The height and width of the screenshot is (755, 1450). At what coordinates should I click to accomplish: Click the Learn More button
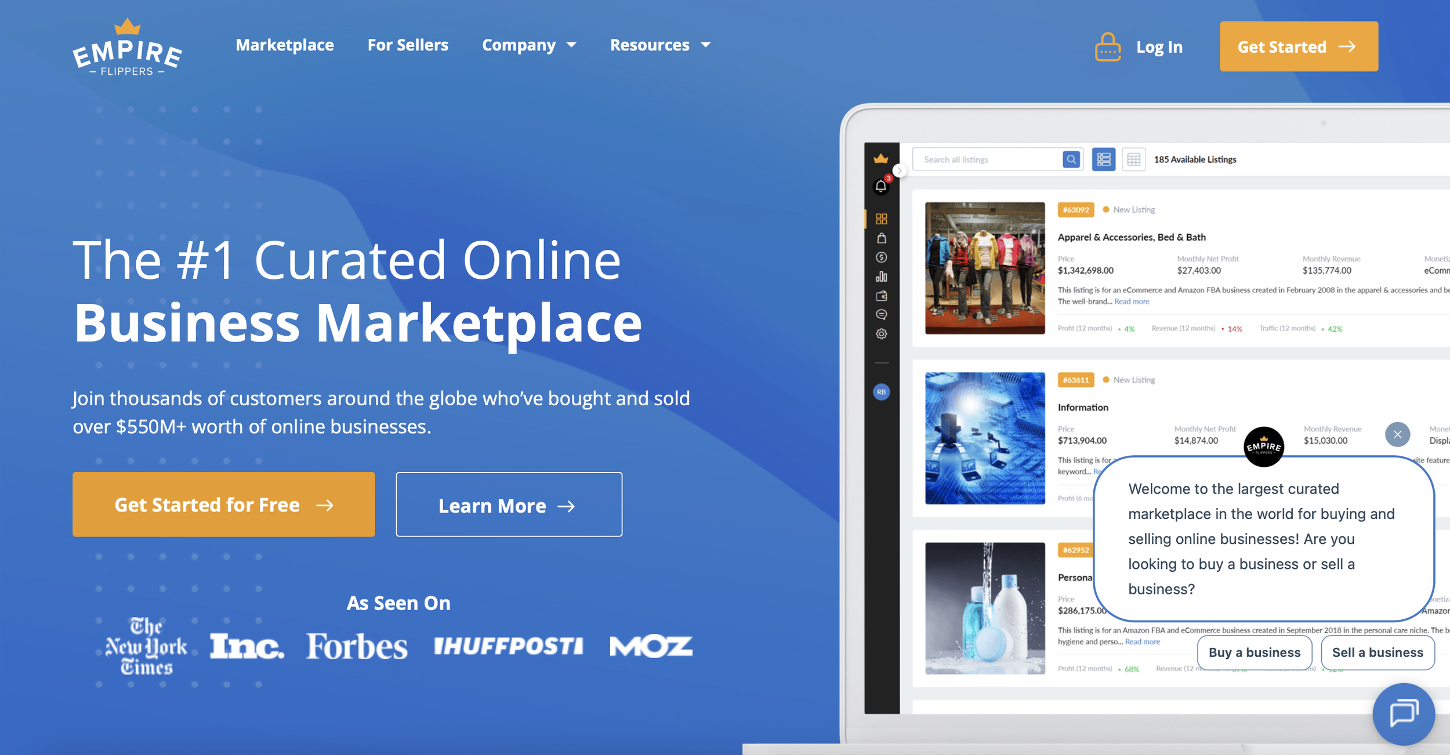click(x=509, y=504)
